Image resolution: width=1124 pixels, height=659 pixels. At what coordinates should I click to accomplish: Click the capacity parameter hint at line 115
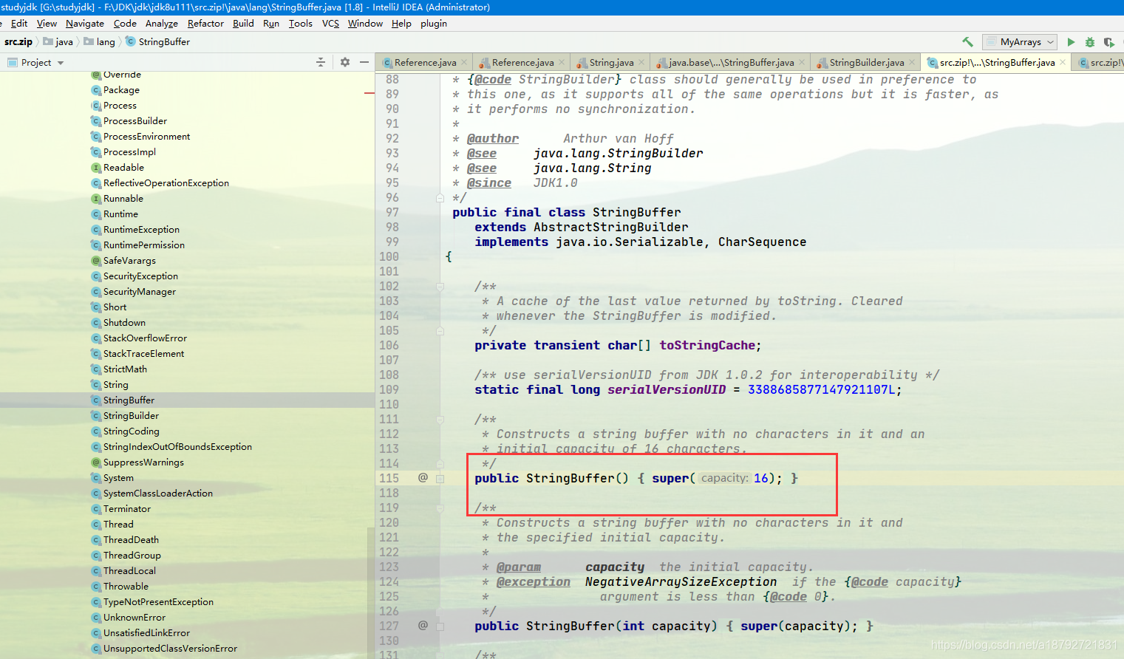pyautogui.click(x=725, y=479)
